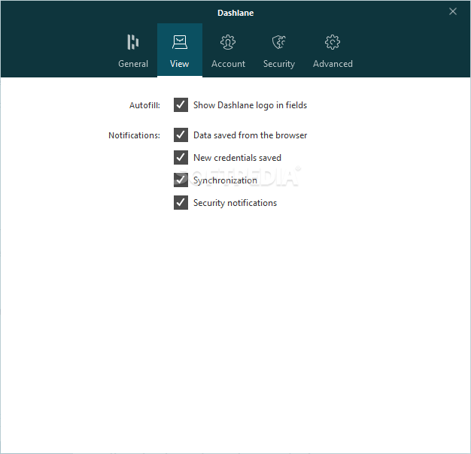
Task: Click "Show Dashlane logo in fields" text
Action: (x=251, y=105)
